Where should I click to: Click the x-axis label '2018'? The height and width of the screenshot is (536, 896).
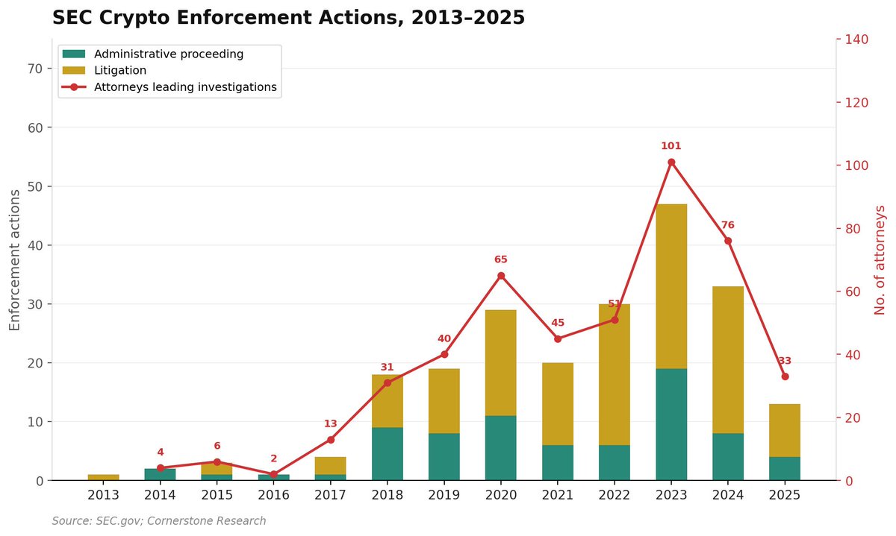click(x=388, y=496)
